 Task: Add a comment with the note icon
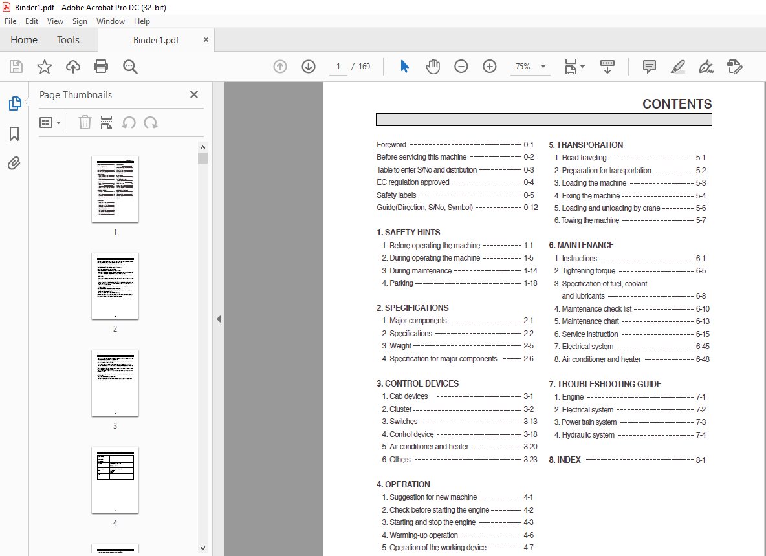coord(650,67)
